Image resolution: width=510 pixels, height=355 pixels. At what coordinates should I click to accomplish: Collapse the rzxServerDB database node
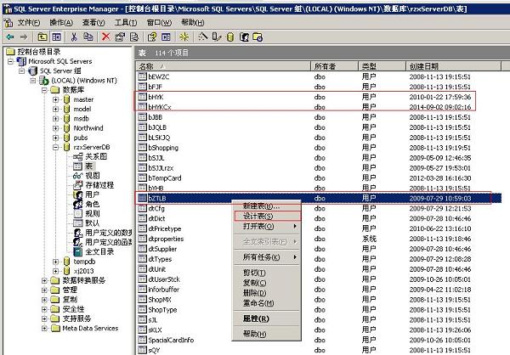[56, 146]
